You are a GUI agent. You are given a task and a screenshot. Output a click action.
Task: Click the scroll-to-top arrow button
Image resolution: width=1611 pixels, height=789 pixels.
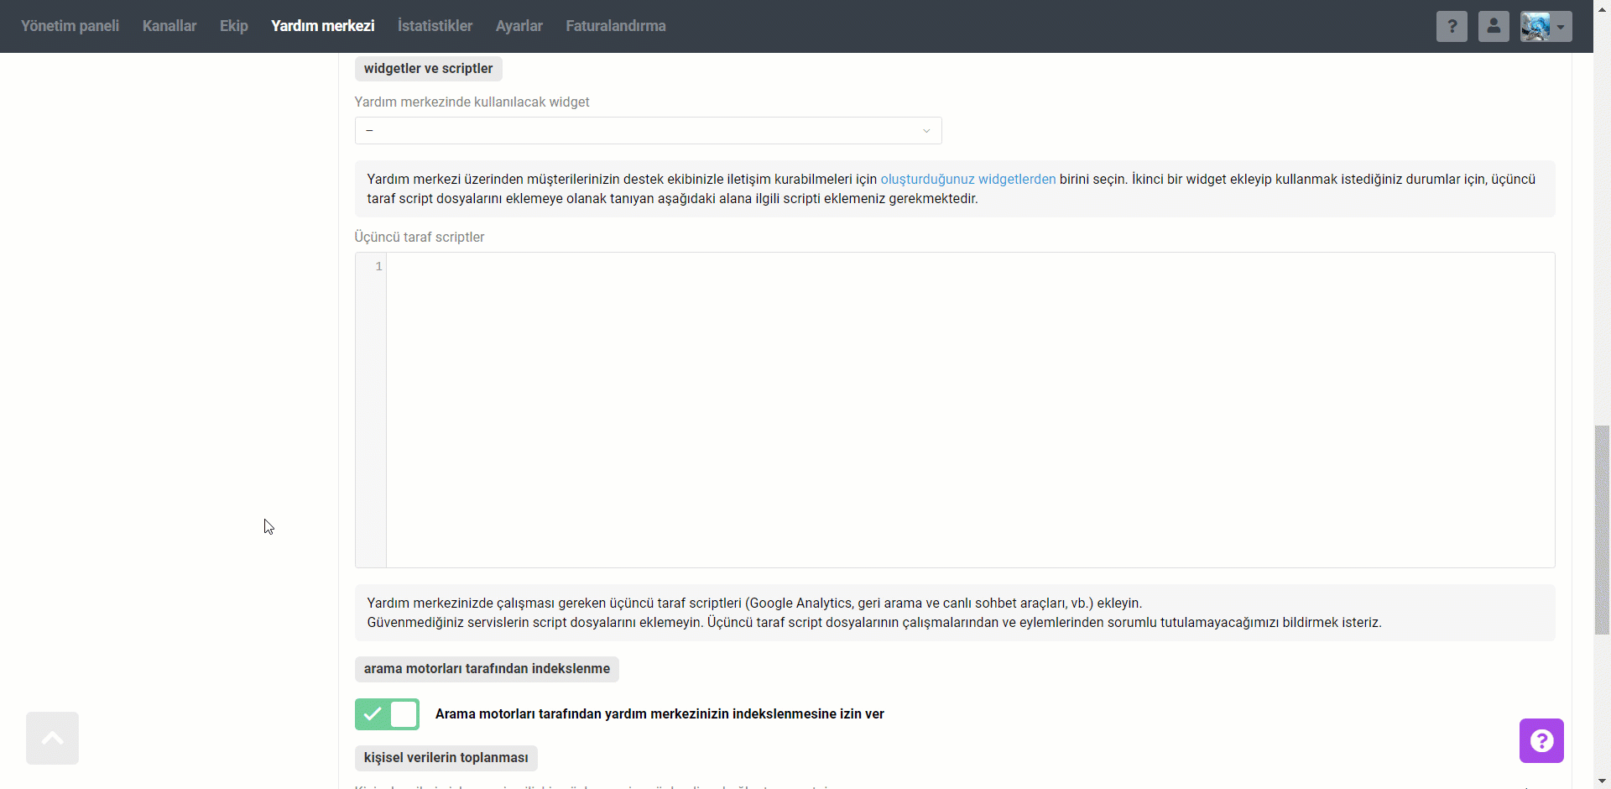[x=52, y=738]
